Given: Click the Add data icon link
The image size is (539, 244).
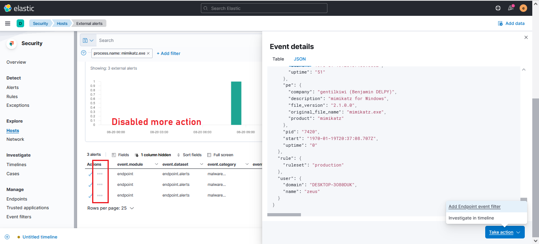Looking at the screenshot, I should pos(511,23).
